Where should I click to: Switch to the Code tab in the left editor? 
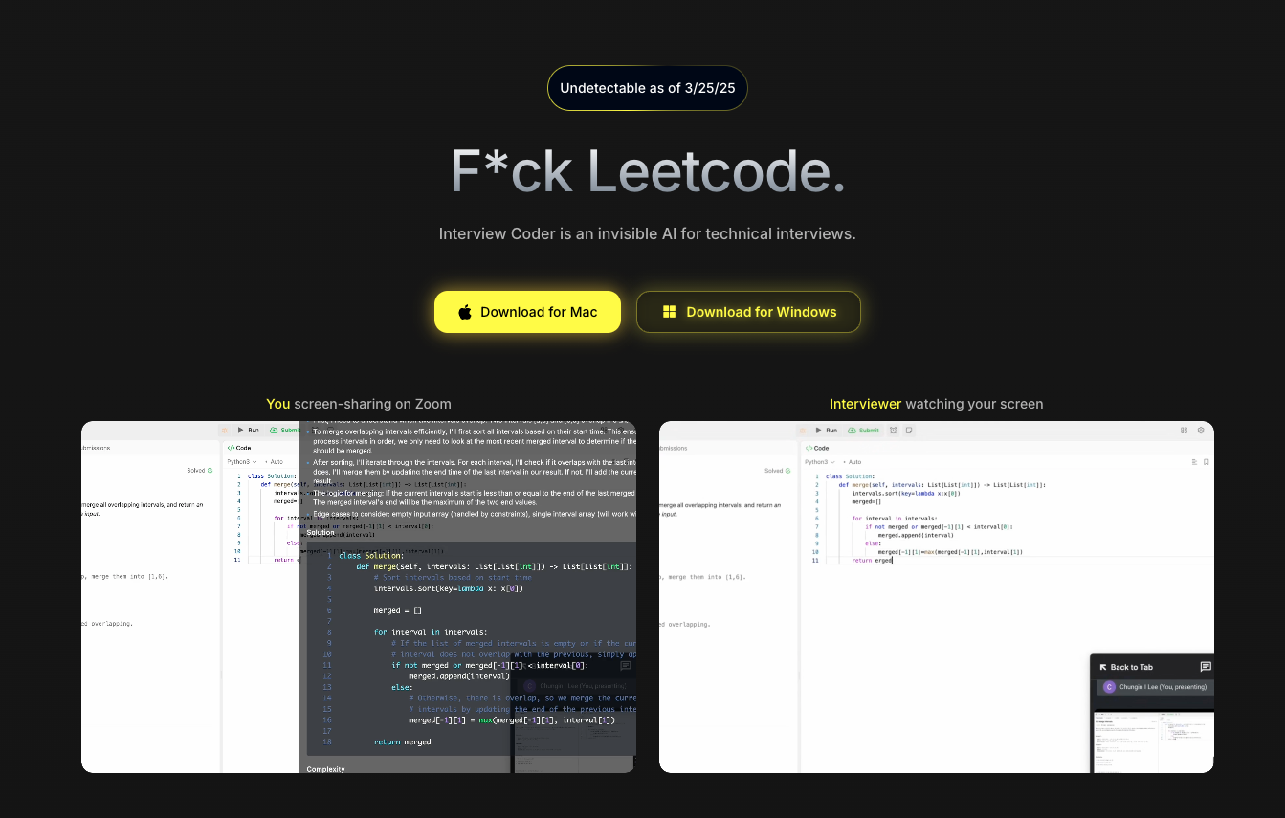click(241, 447)
